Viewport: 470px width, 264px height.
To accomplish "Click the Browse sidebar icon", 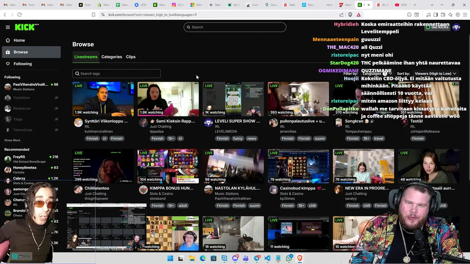I will 8,52.
